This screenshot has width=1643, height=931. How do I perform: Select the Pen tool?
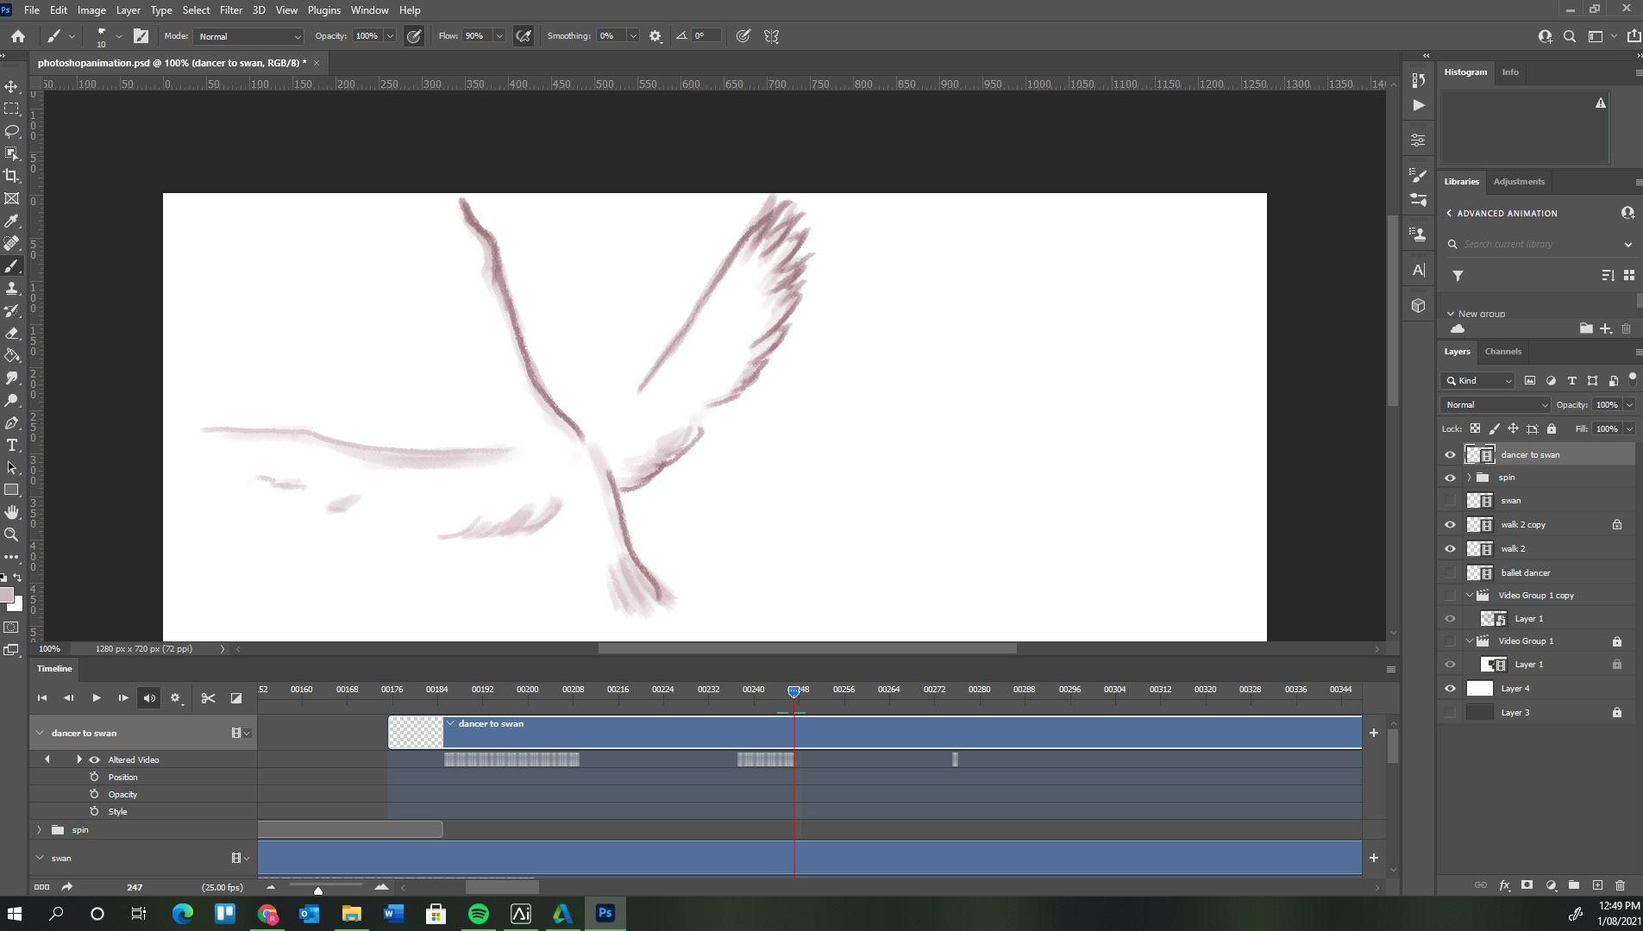[12, 422]
